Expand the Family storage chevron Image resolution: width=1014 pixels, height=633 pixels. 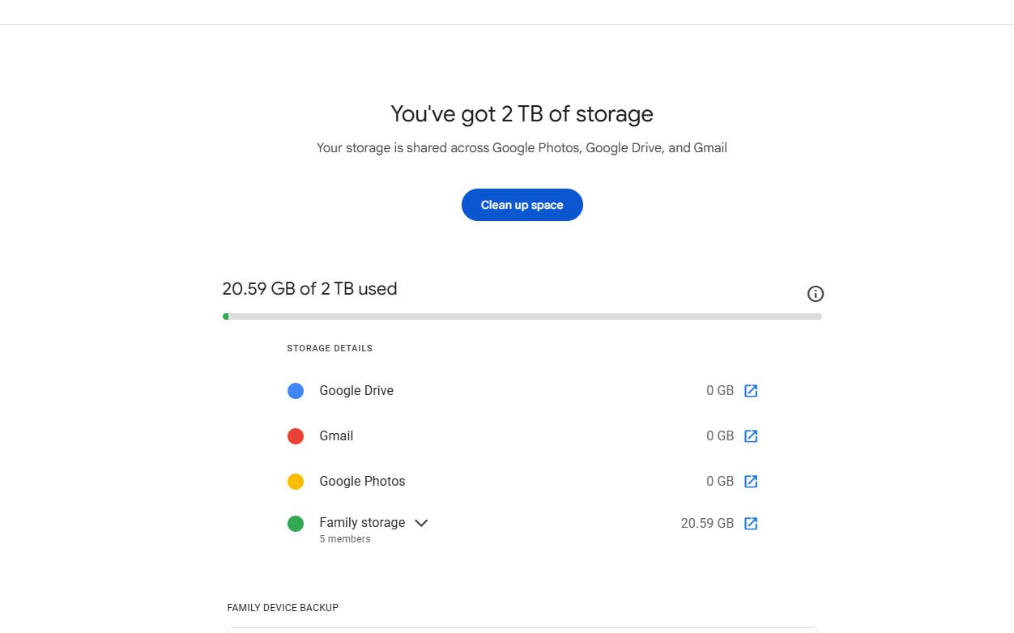click(421, 523)
